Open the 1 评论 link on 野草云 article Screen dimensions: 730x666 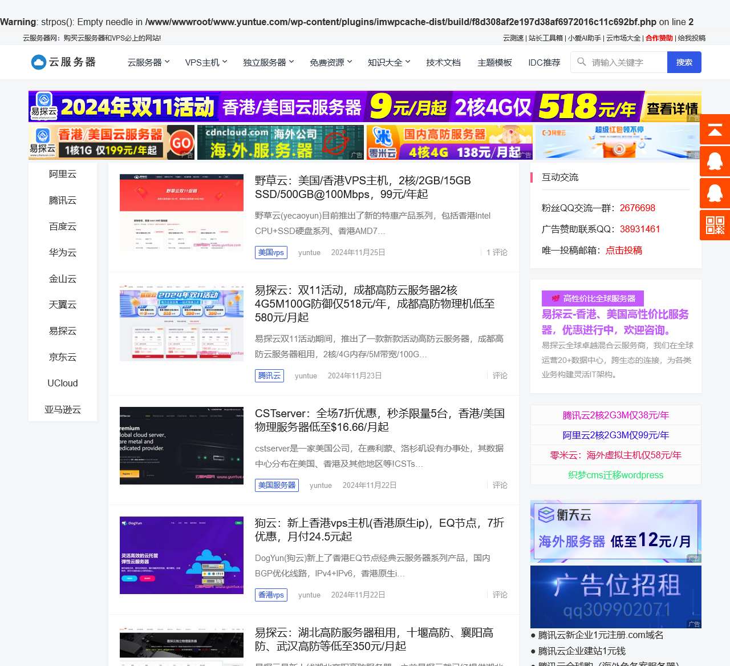pyautogui.click(x=497, y=252)
